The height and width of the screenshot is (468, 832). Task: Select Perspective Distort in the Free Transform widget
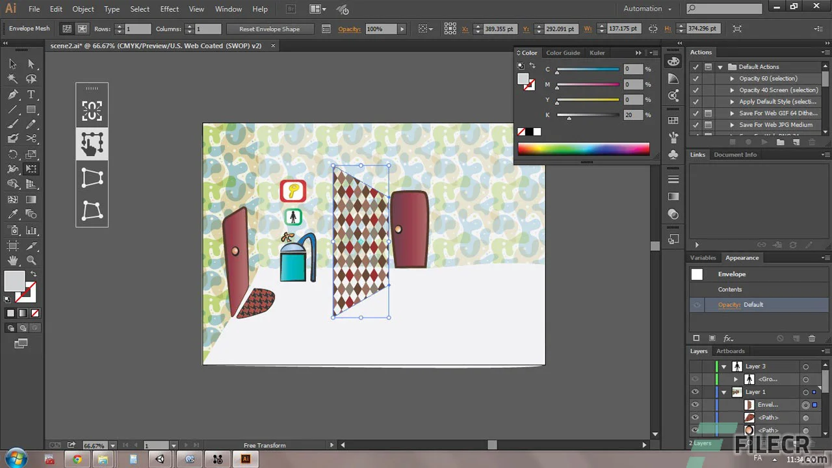click(x=92, y=176)
